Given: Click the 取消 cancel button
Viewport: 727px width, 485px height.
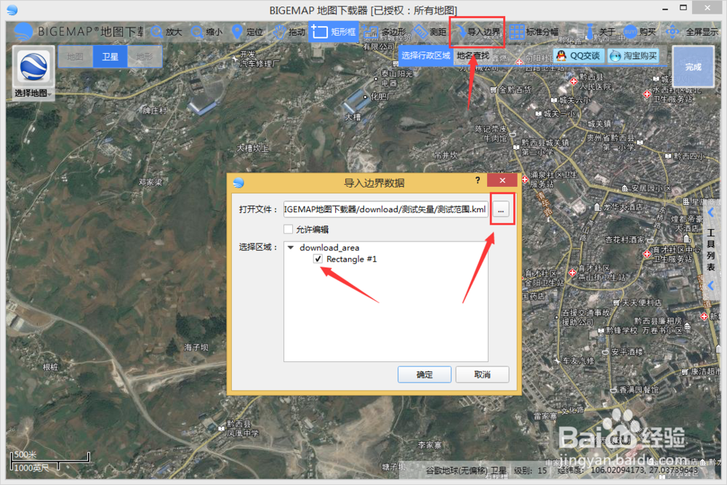Looking at the screenshot, I should (482, 374).
